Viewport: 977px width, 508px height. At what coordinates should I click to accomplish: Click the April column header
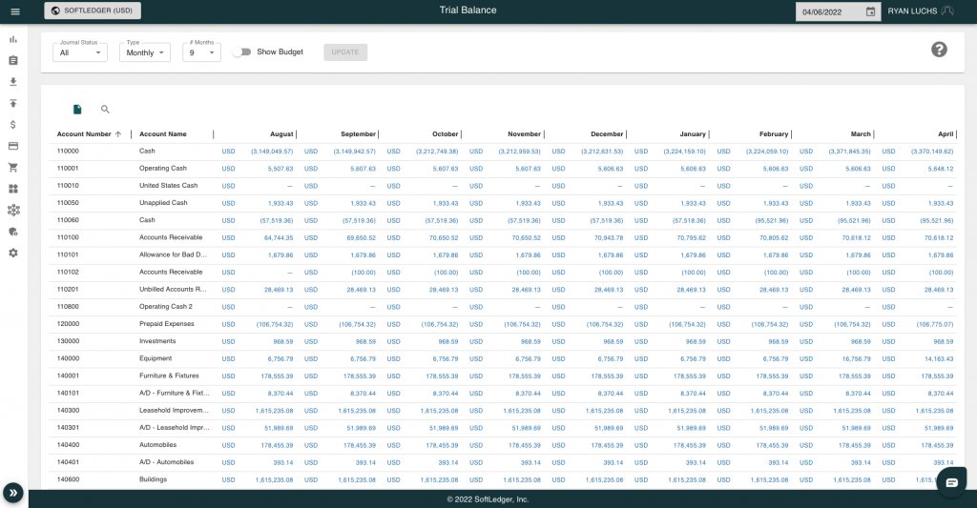(946, 133)
